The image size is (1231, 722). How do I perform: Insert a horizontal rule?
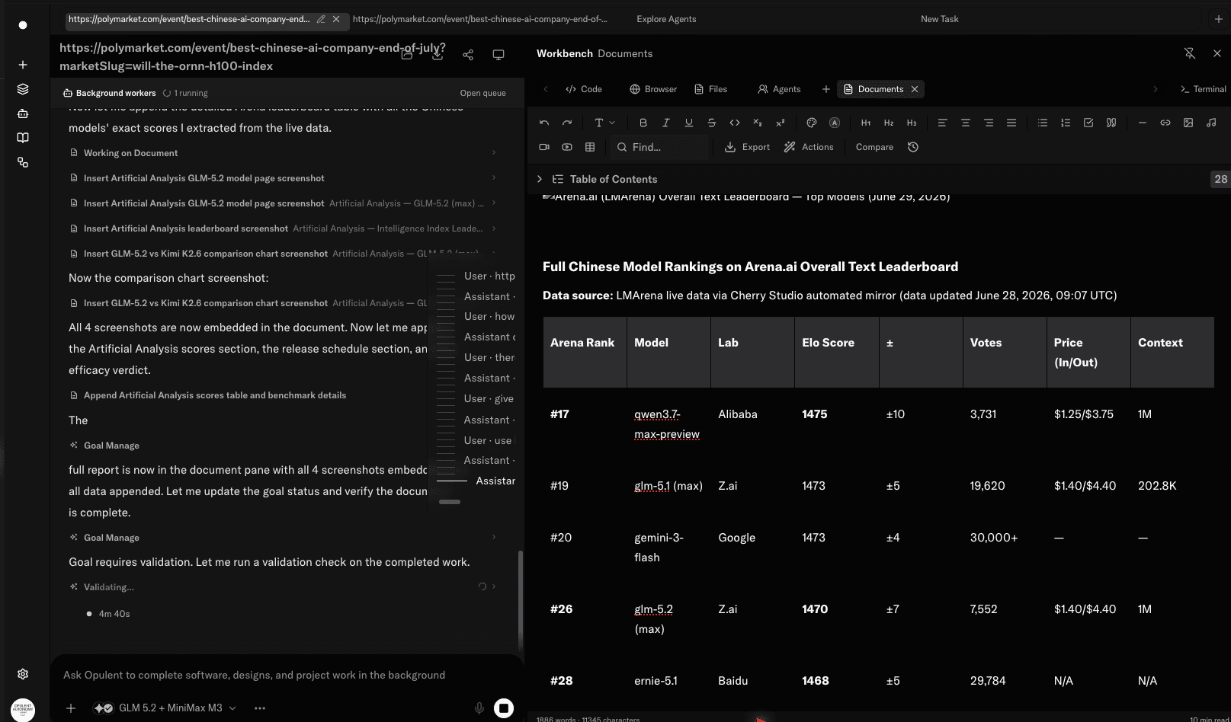[x=1143, y=123]
